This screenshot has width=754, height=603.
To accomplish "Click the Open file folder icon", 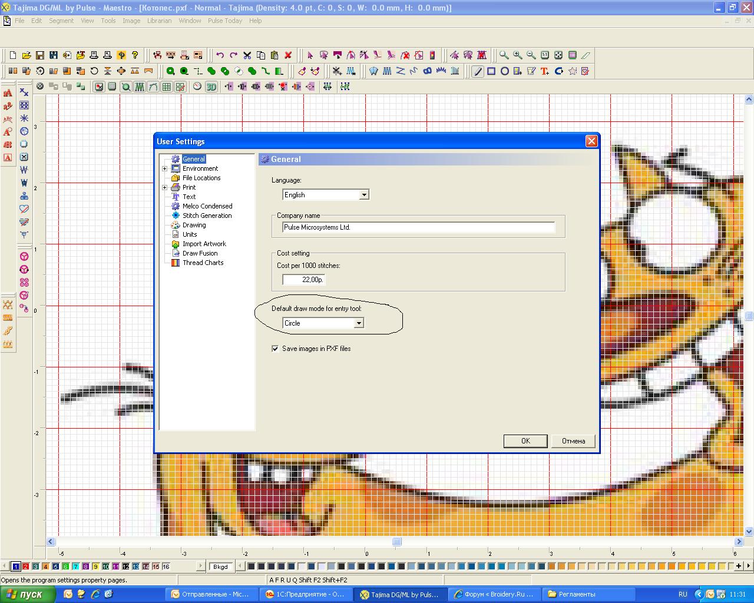I will pos(27,55).
